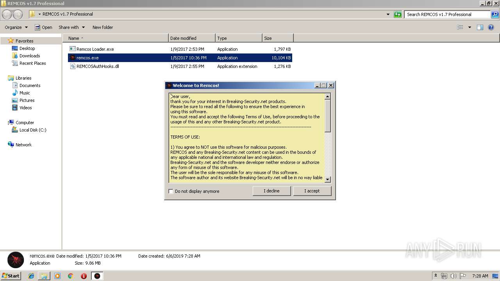Click the 'Application extension' type cell

point(237,66)
